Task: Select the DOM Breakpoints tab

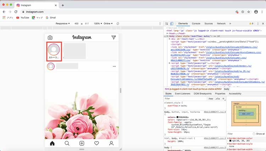Action: coord(203,94)
